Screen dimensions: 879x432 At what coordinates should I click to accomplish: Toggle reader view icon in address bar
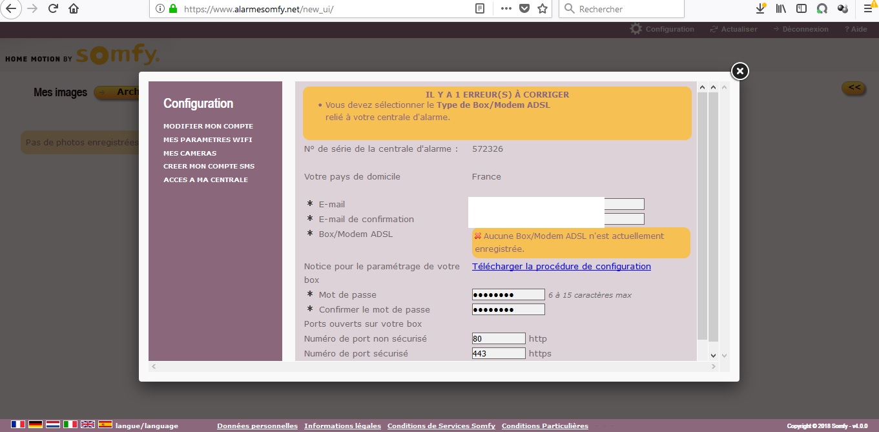coord(480,9)
